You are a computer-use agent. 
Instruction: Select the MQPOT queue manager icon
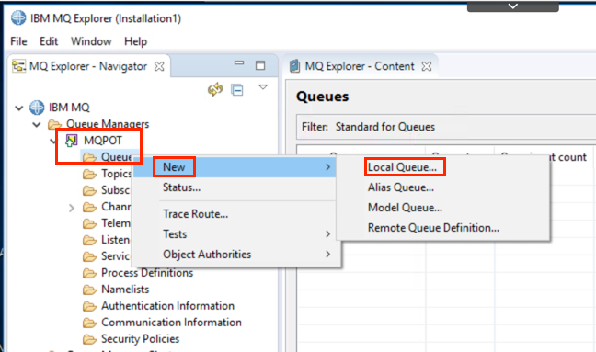click(72, 141)
